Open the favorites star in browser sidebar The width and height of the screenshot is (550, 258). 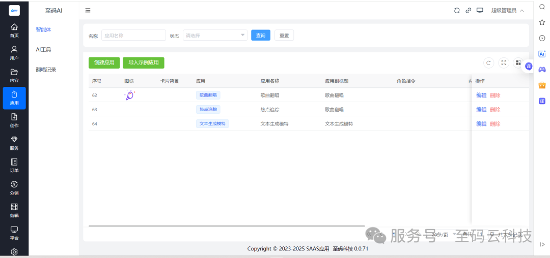point(542,22)
